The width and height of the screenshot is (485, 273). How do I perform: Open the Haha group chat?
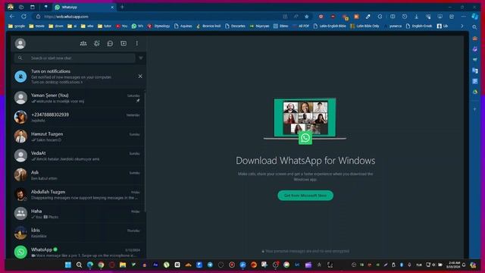coord(78,214)
